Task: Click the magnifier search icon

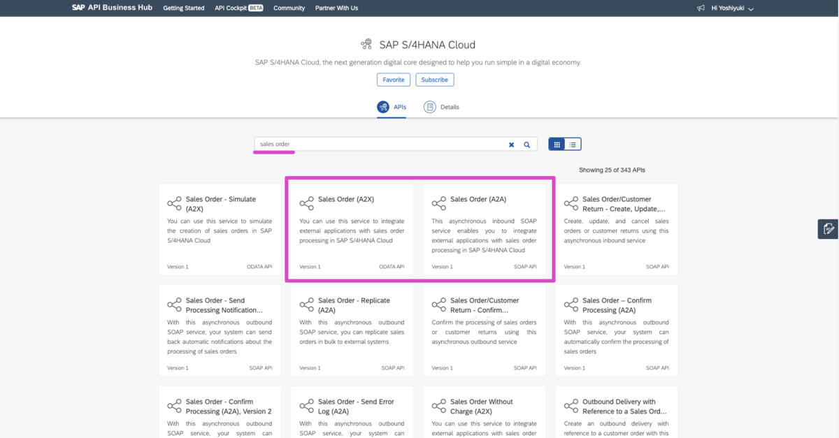Action: (x=527, y=145)
